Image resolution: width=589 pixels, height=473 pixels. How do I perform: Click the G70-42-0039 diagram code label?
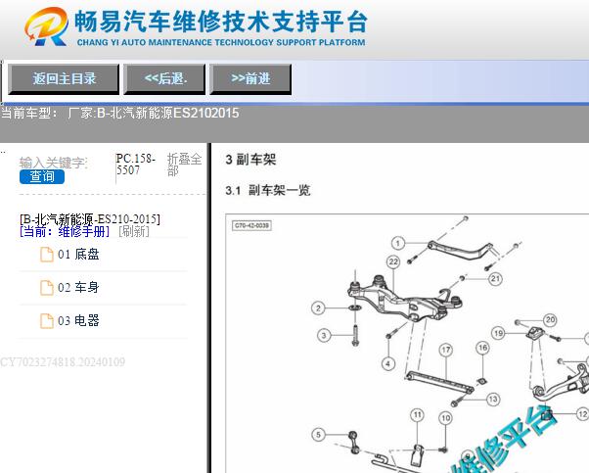[251, 225]
